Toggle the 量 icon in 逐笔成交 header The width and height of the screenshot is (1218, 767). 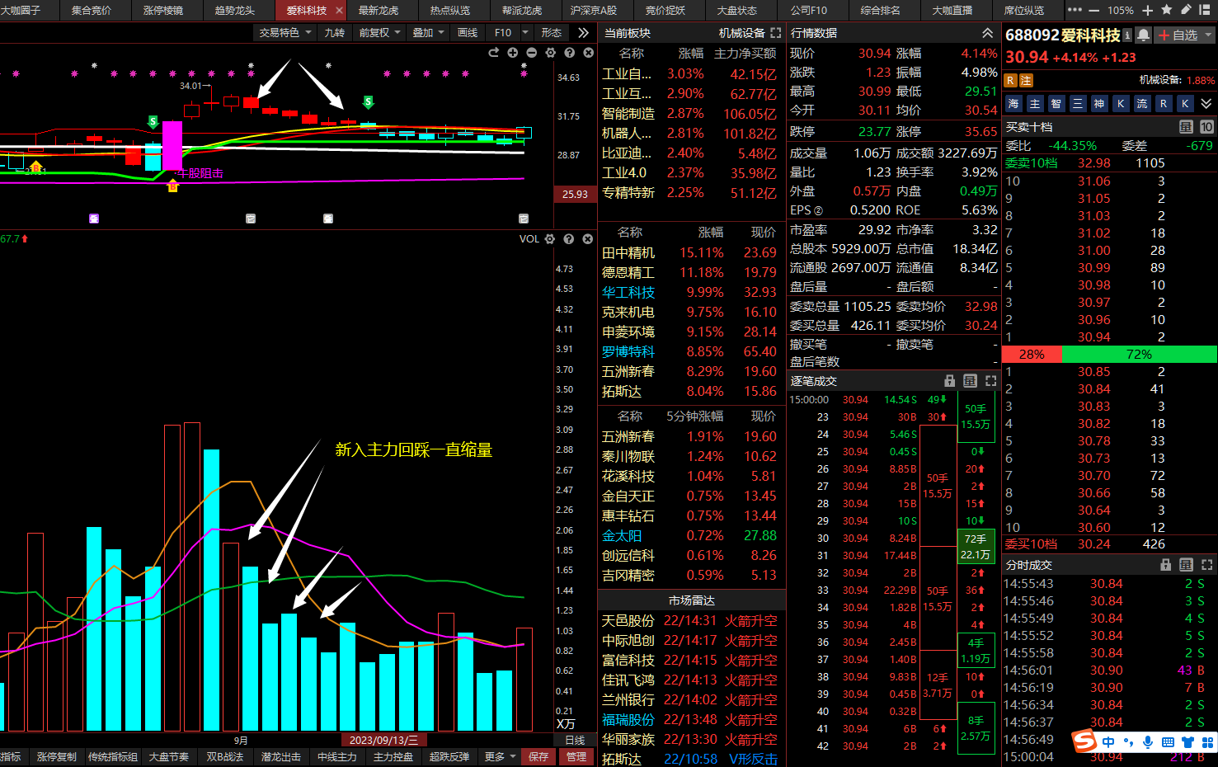click(970, 381)
